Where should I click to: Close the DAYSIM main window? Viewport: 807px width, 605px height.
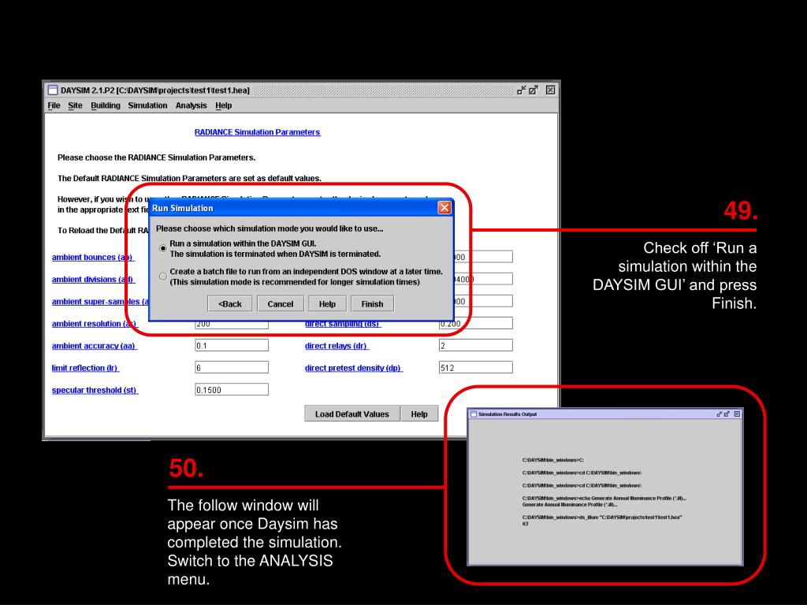coord(550,90)
